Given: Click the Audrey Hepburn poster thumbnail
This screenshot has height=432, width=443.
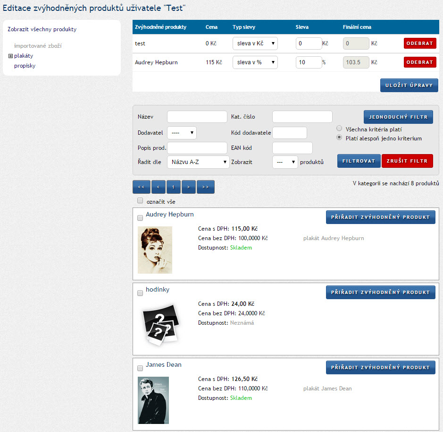Looking at the screenshot, I should [x=155, y=250].
